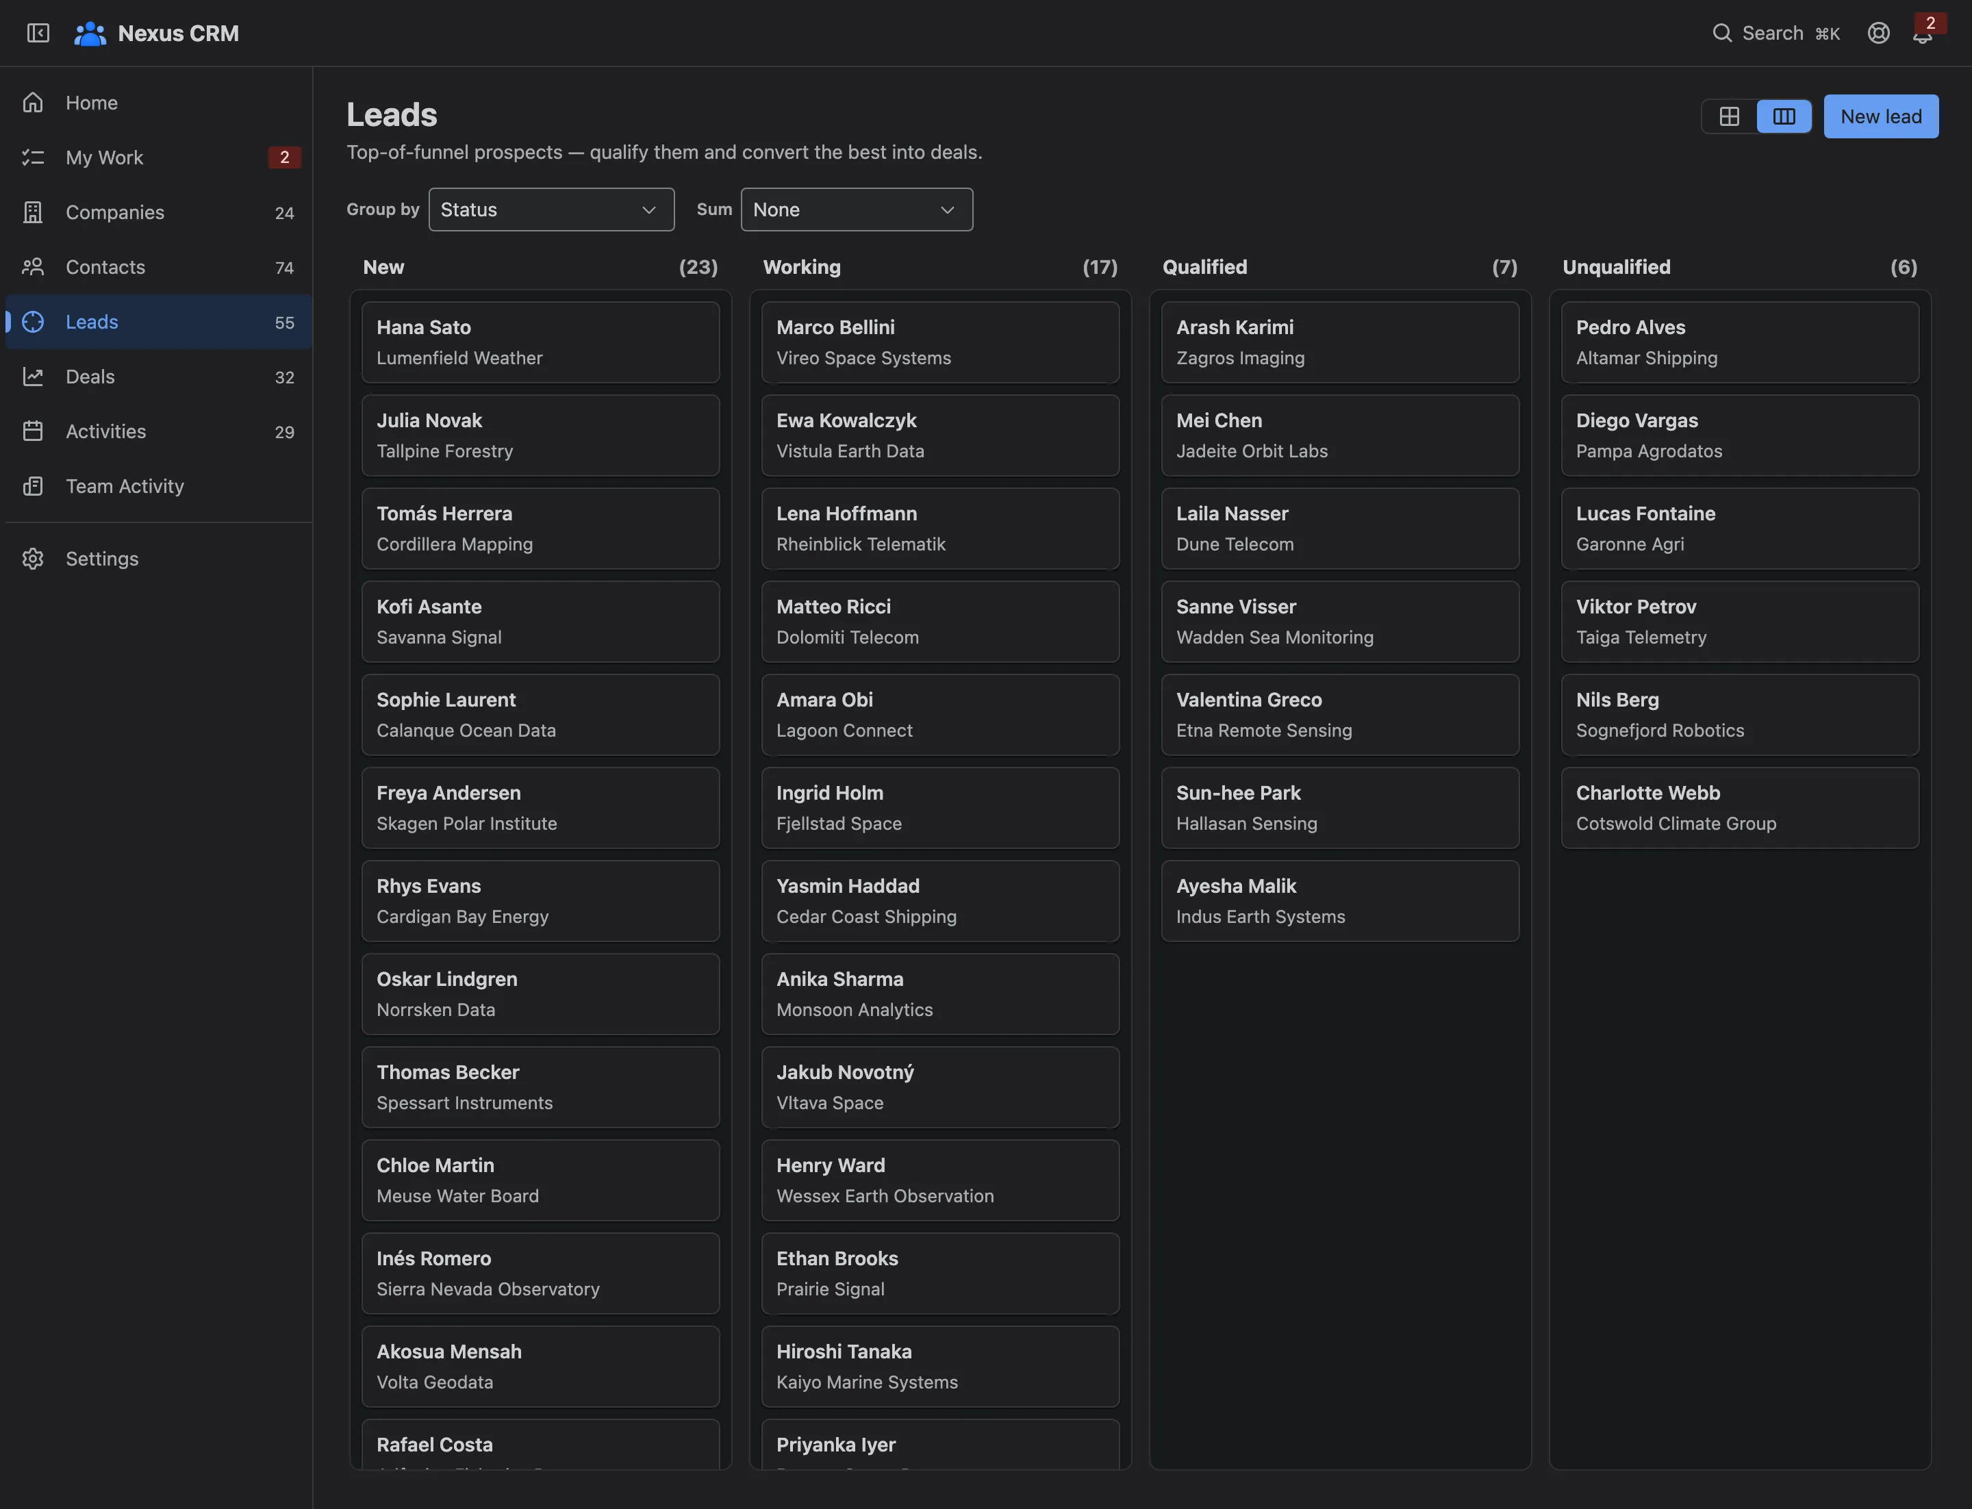This screenshot has height=1509, width=1972.
Task: Open Search from the magnifier icon
Action: (x=1721, y=34)
